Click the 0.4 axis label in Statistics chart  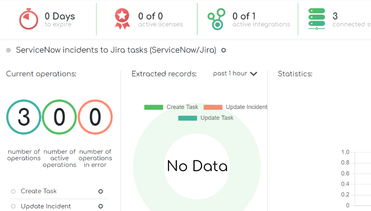click(x=345, y=184)
